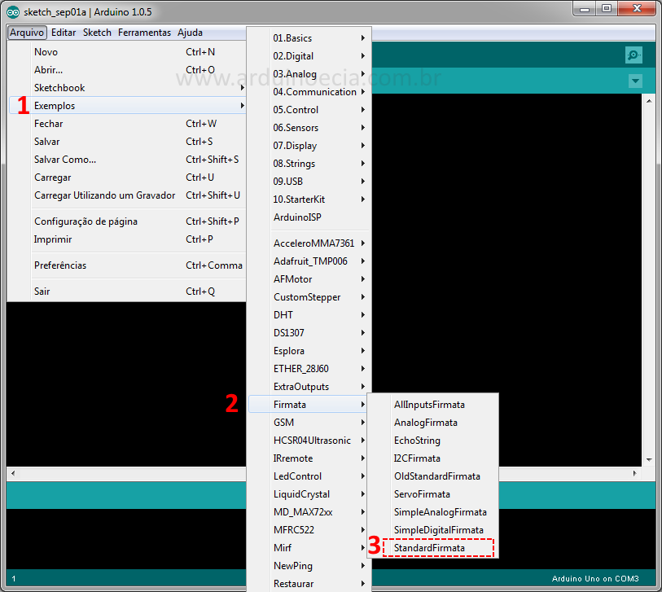Expand the Firmata examples submenu
The height and width of the screenshot is (592, 662).
click(293, 404)
